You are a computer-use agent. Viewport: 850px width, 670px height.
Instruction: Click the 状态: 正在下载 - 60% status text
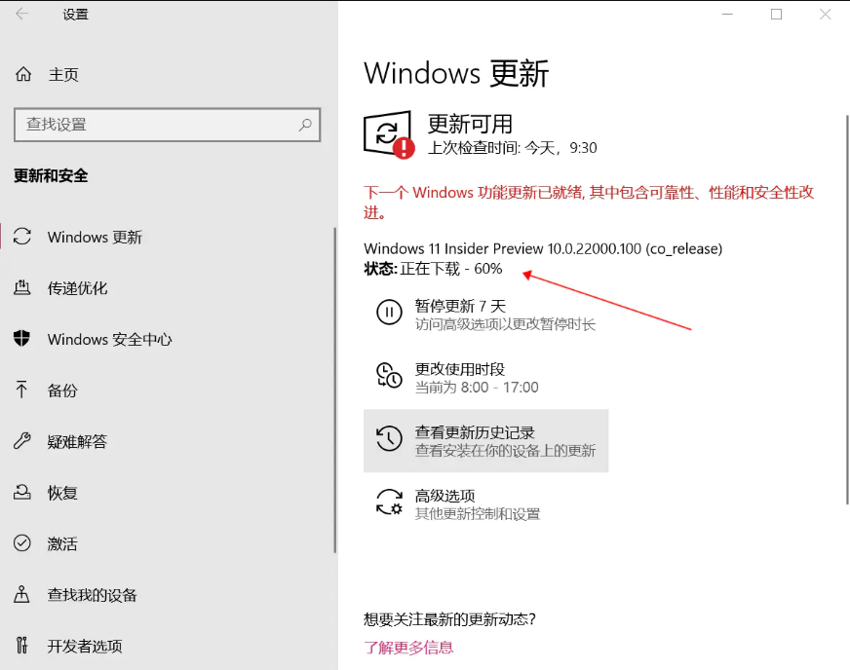click(x=433, y=269)
